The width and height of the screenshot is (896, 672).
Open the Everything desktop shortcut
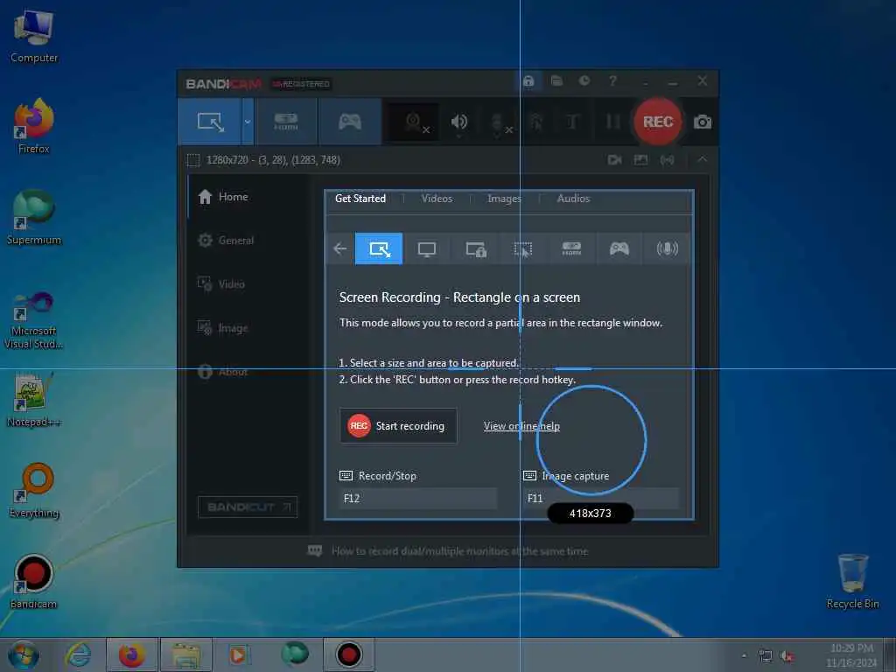click(x=34, y=490)
